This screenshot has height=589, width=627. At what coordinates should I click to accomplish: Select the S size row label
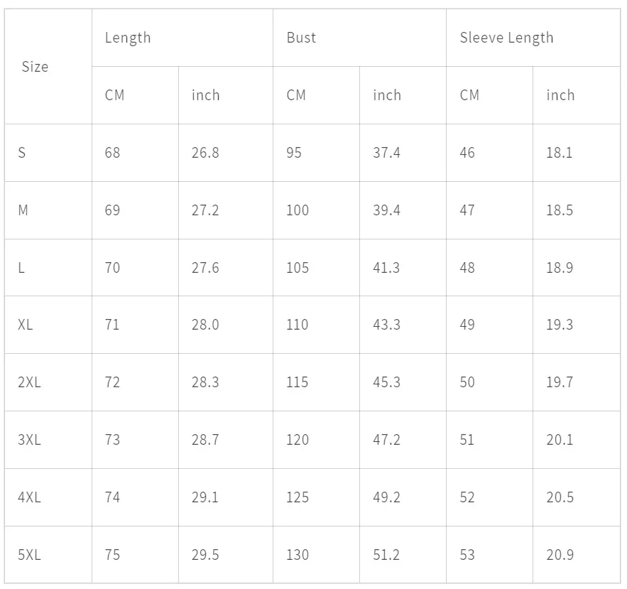click(x=22, y=153)
